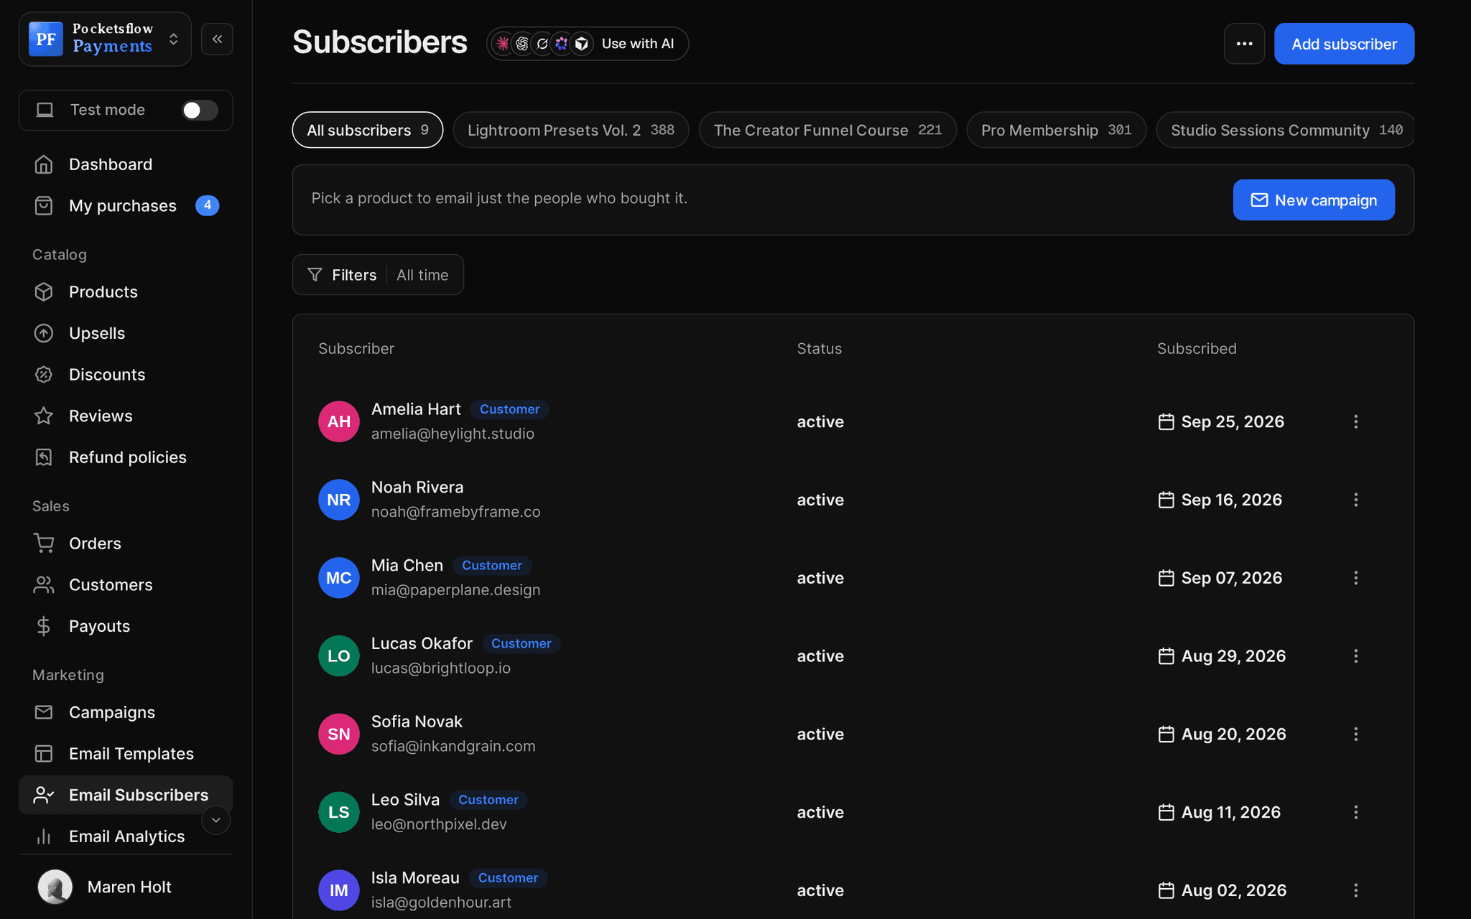Select The Creator Funnel Course tab
The height and width of the screenshot is (919, 1471).
[x=827, y=130]
